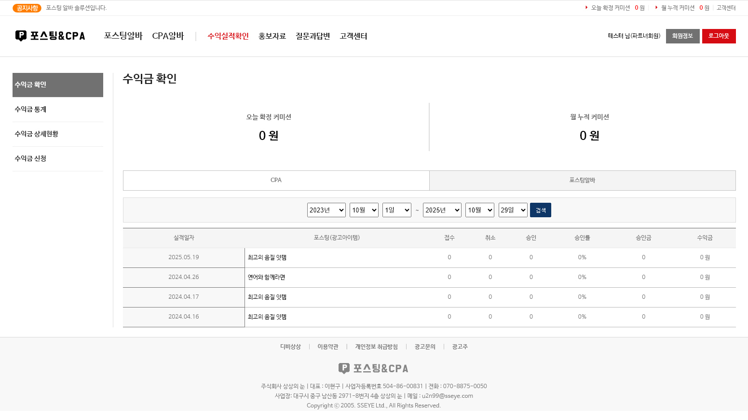Open the start day dropdown 1일
The image size is (748, 420).
point(396,210)
